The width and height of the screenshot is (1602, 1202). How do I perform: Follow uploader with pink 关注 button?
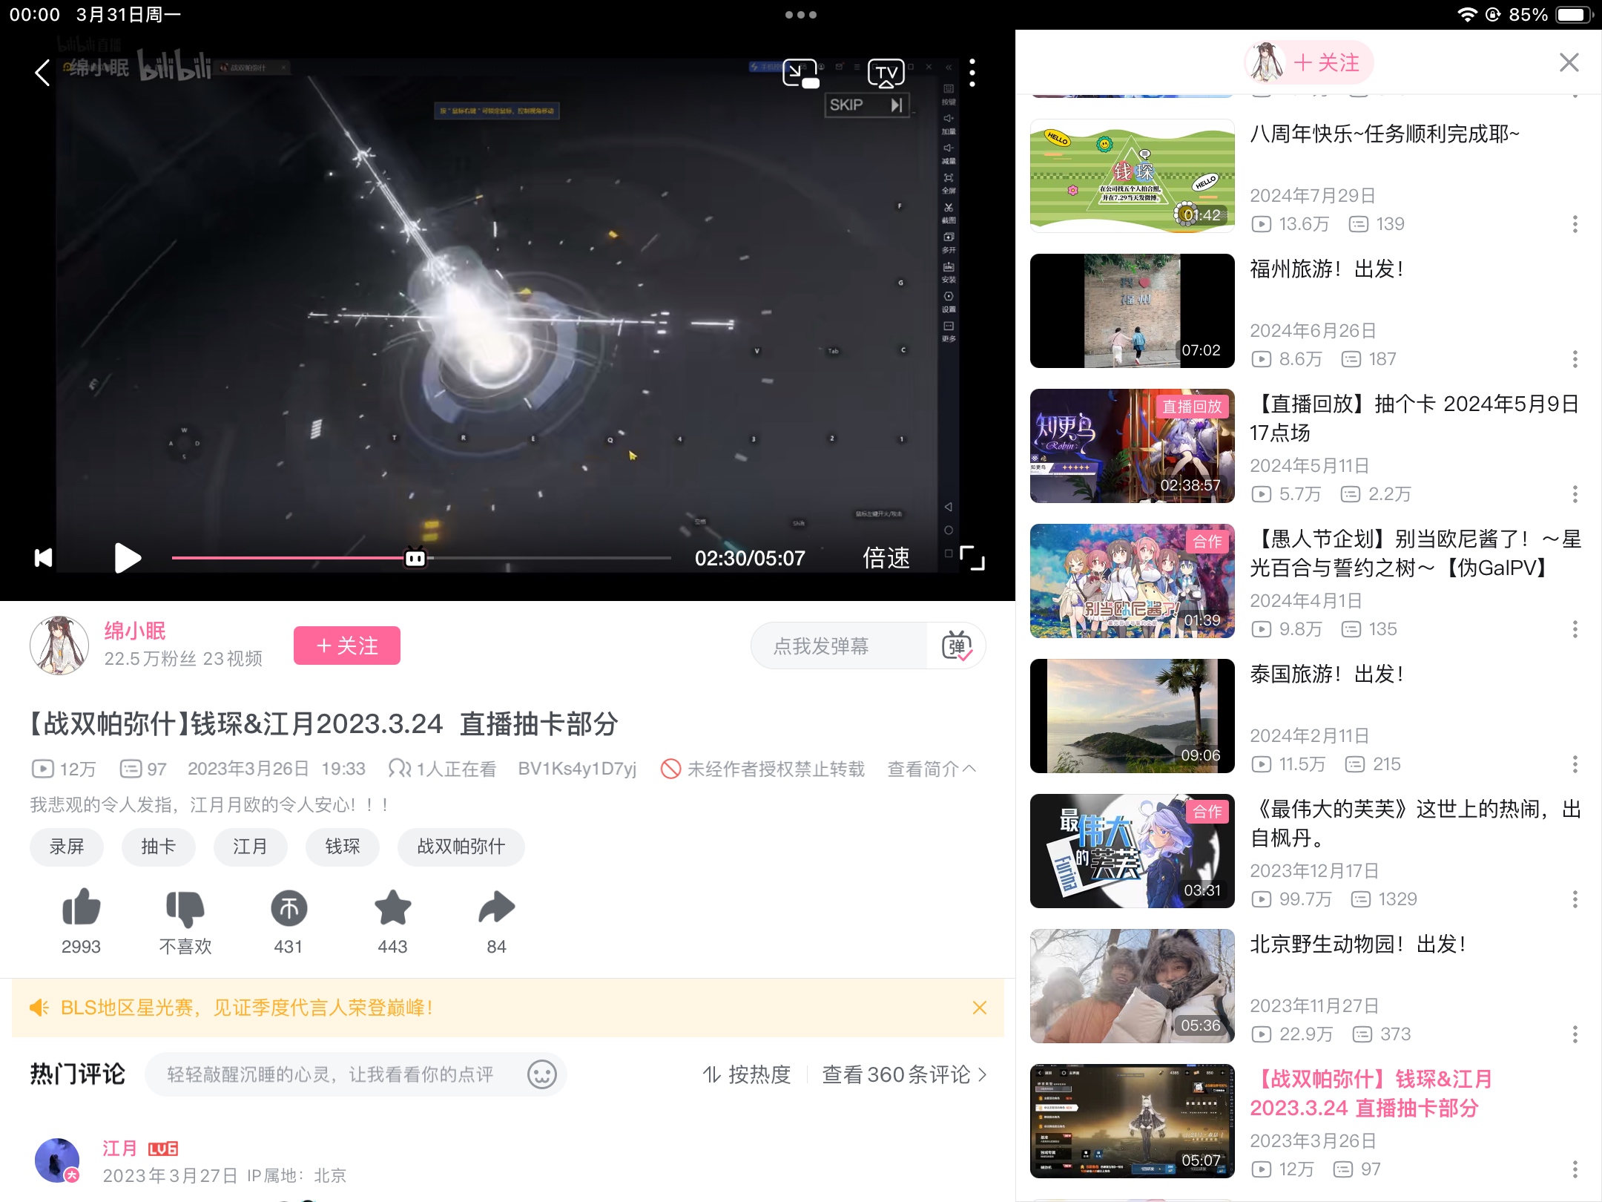pos(347,646)
